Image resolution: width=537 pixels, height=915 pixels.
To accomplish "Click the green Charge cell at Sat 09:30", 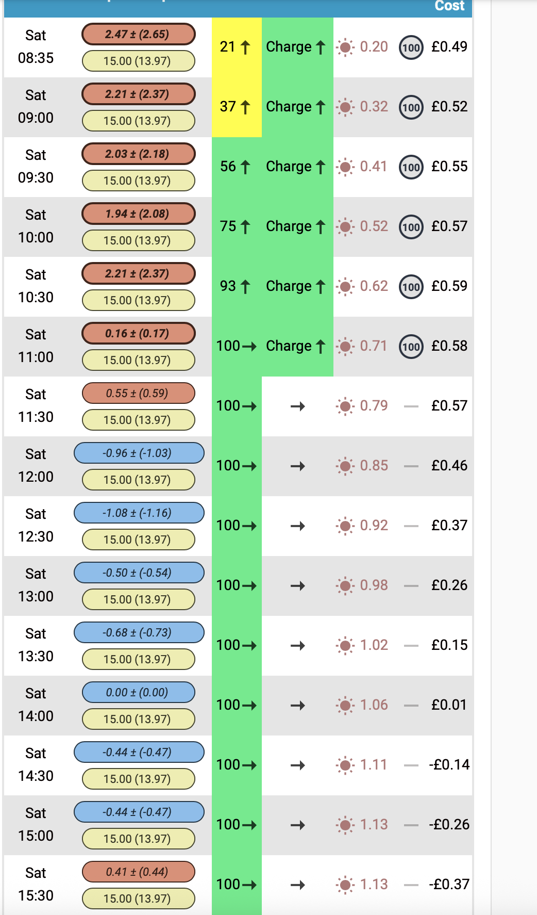I will (x=297, y=167).
